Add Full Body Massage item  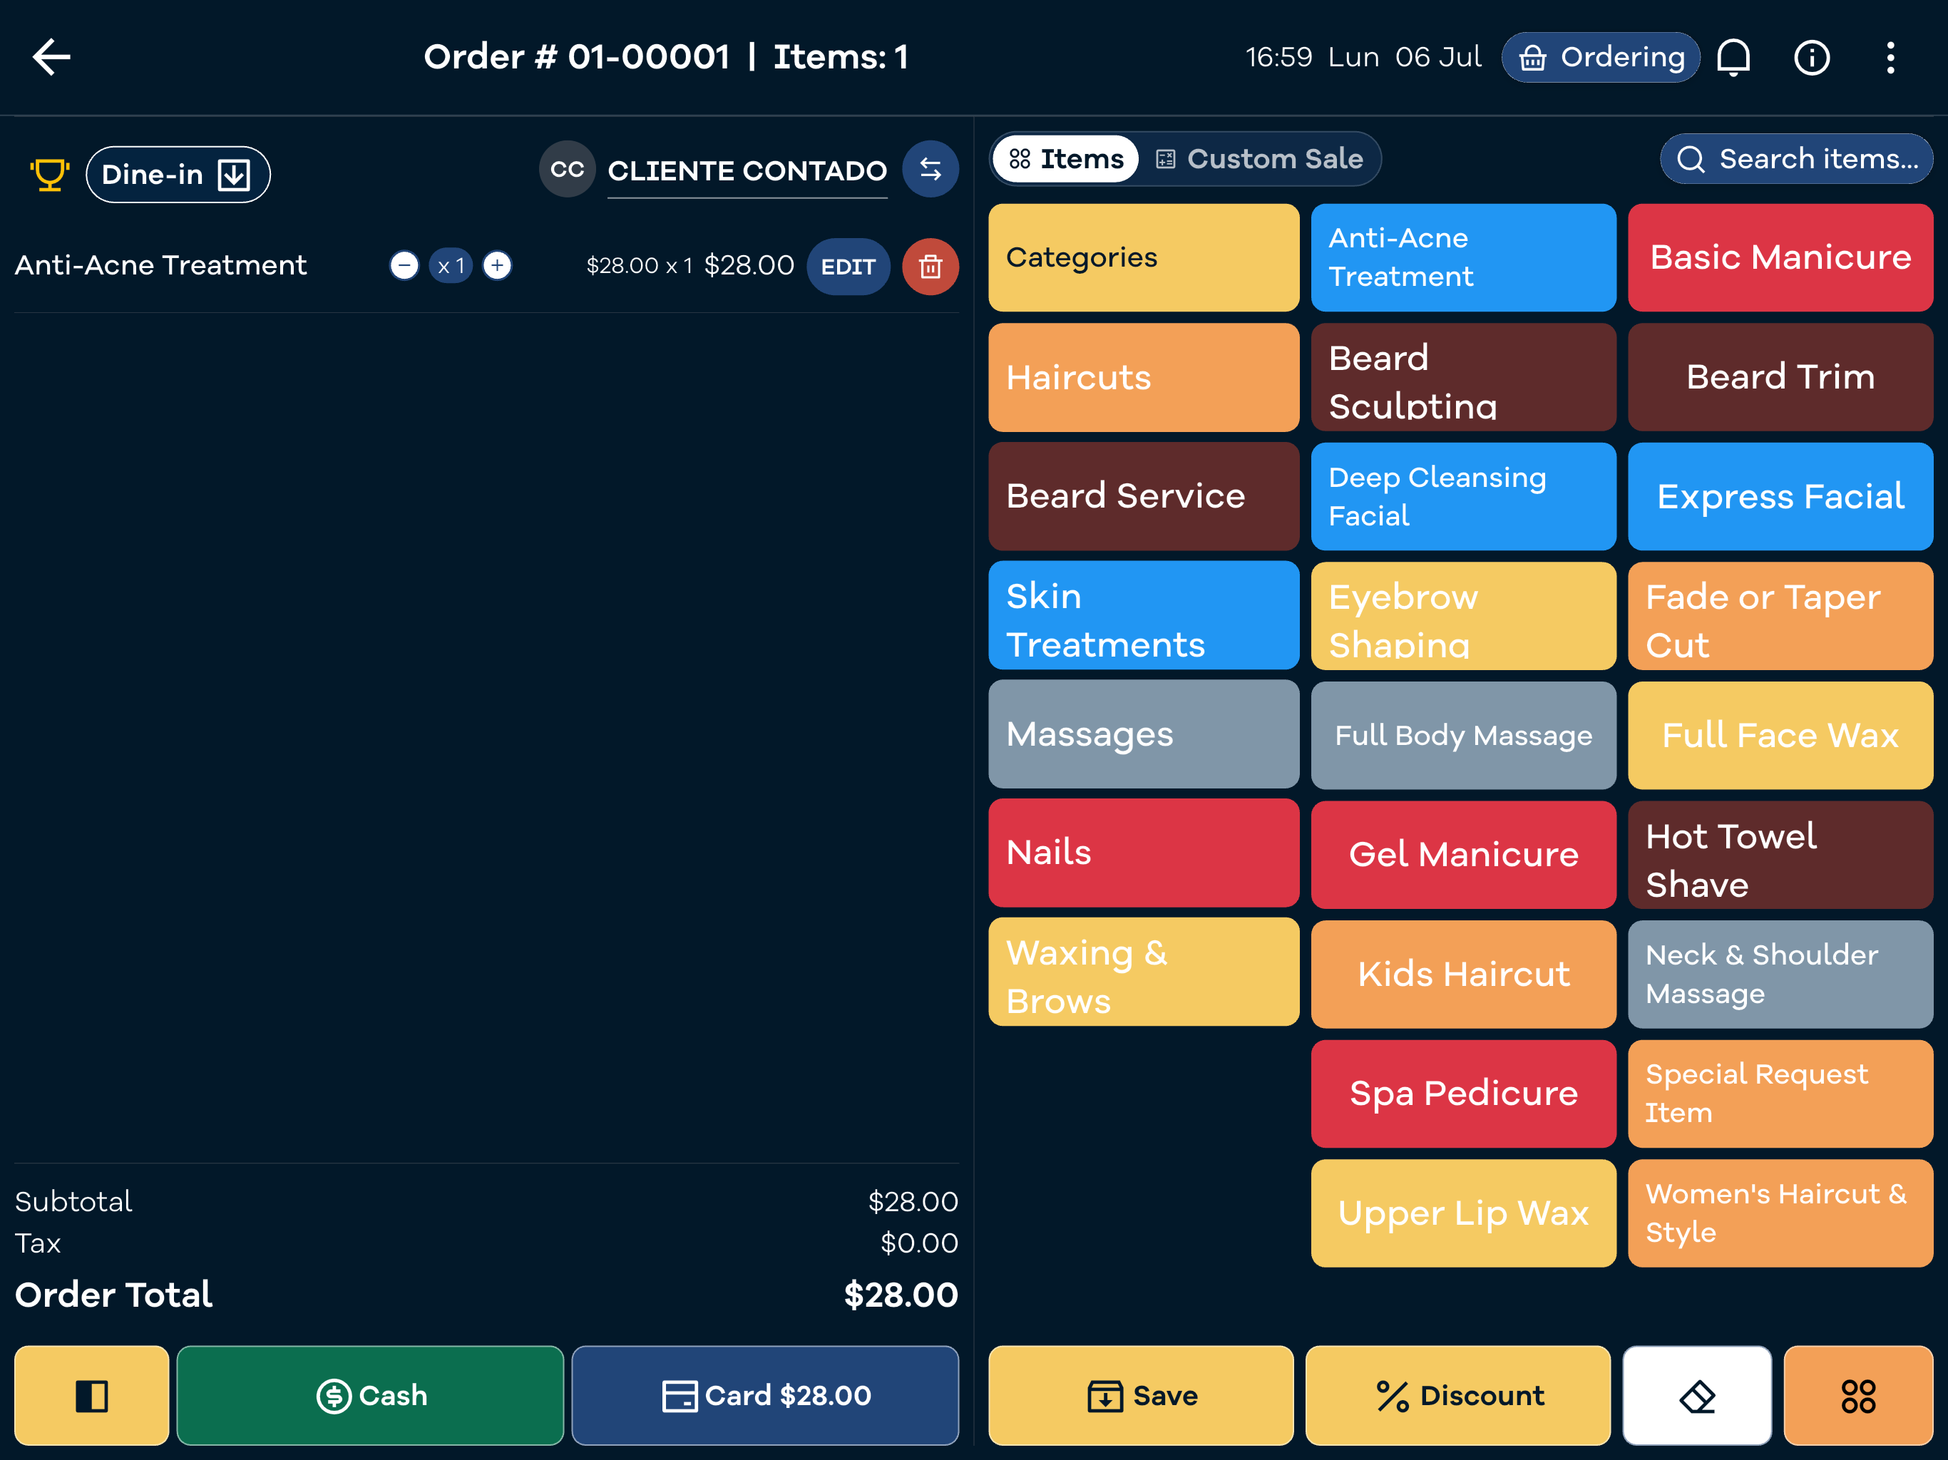pyautogui.click(x=1462, y=735)
